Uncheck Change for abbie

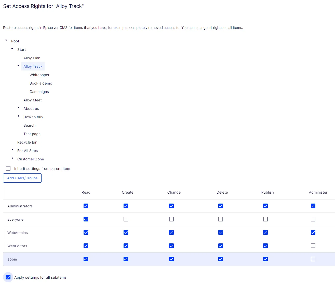[x=171, y=259]
